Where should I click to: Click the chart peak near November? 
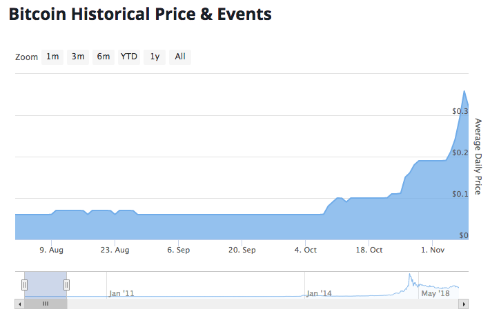coord(464,91)
